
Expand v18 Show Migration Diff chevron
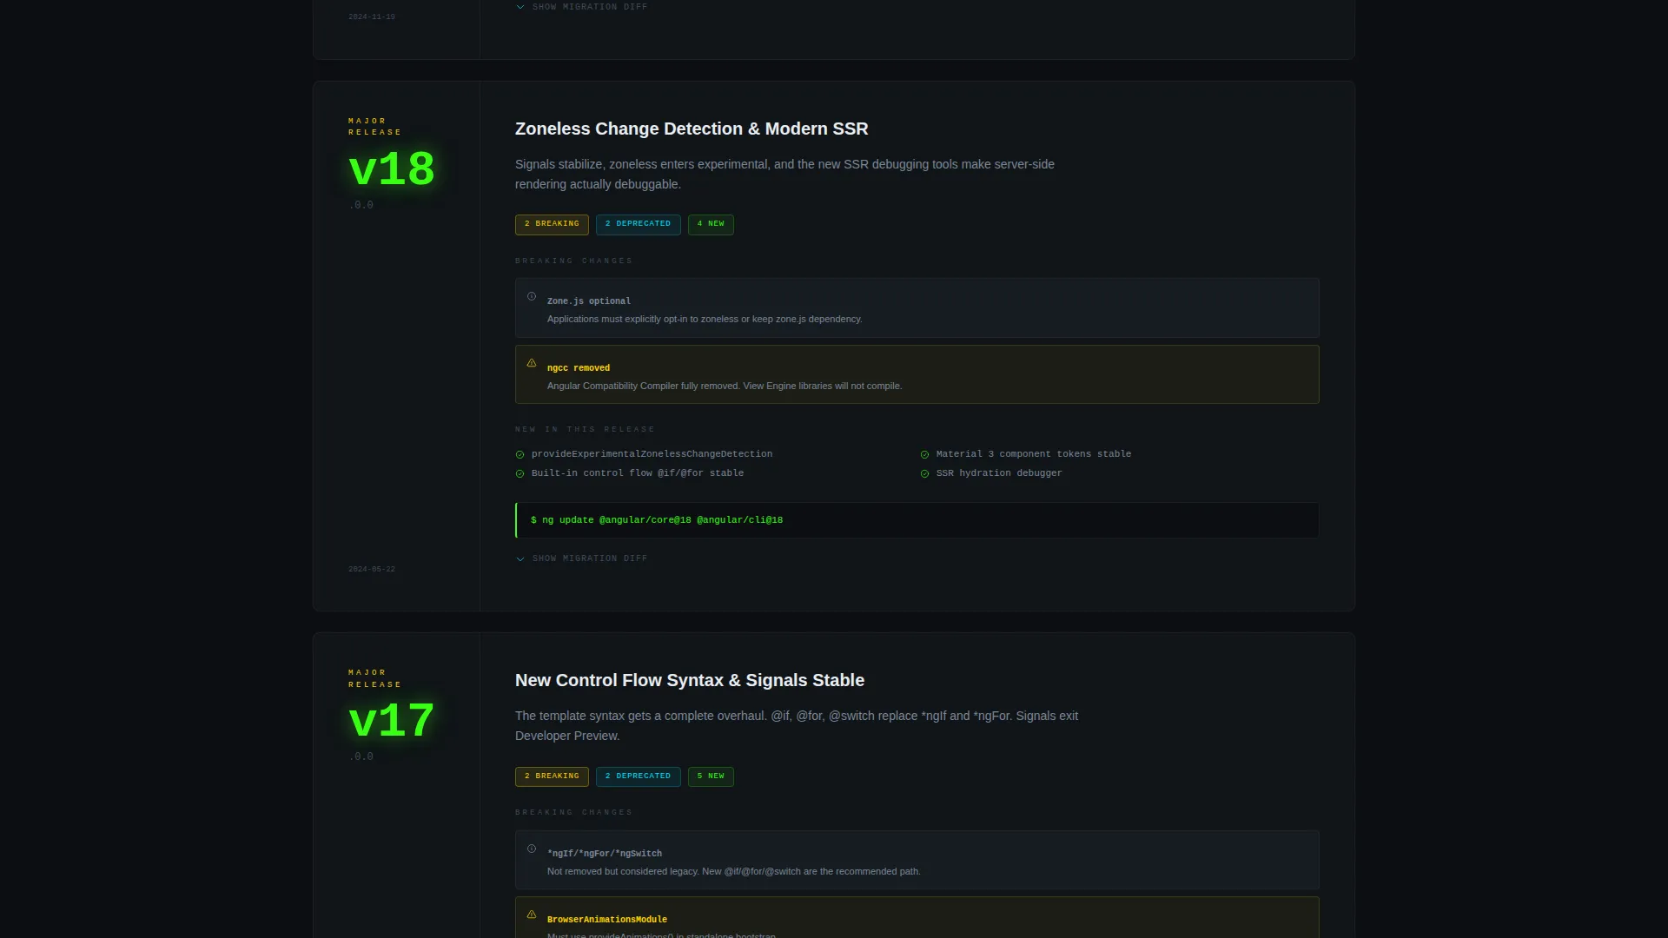click(520, 559)
